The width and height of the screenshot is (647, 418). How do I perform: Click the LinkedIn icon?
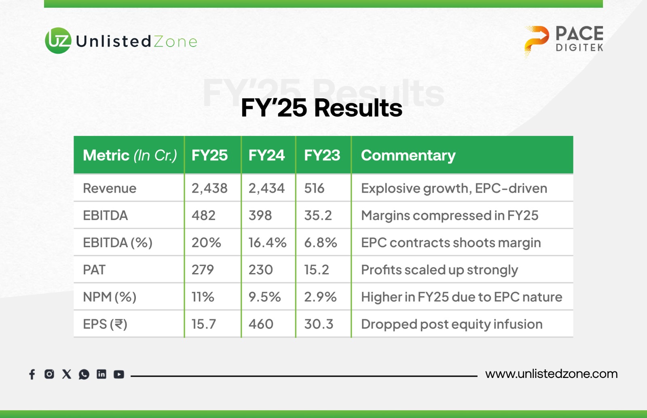click(x=101, y=374)
